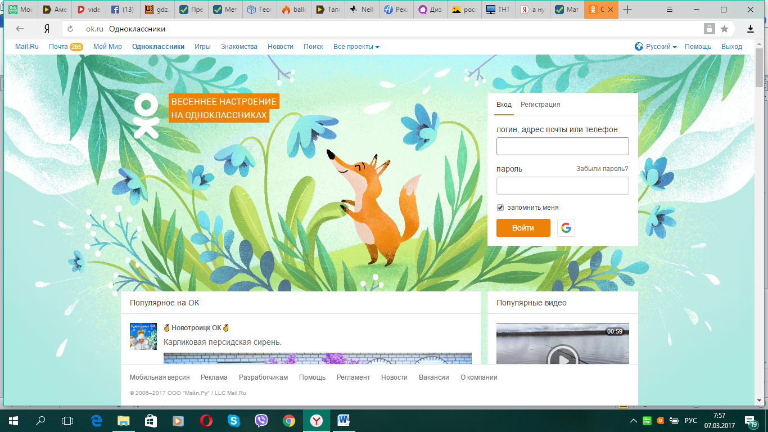This screenshot has width=768, height=432.
Task: Show hidden tray icons chevron
Action: coord(634,420)
